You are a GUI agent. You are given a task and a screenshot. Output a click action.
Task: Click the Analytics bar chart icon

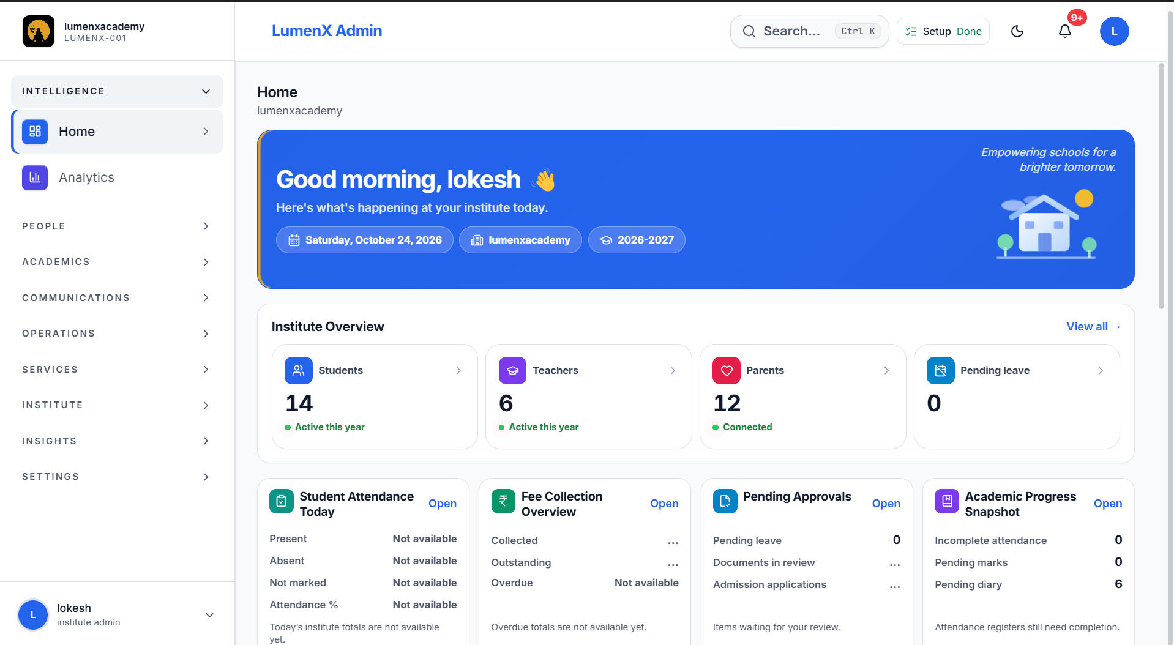[35, 177]
